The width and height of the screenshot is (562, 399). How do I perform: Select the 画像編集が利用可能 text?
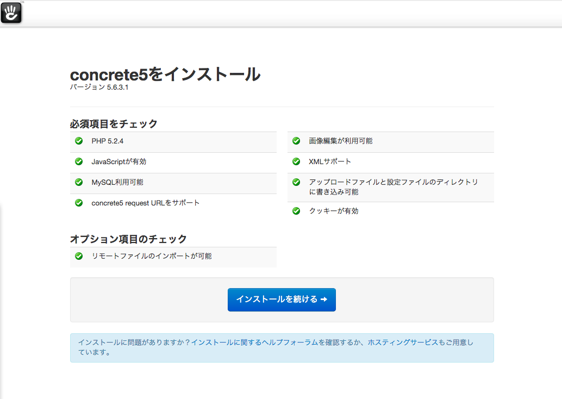click(x=340, y=141)
